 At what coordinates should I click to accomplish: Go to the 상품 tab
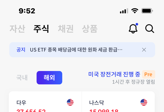(90, 29)
